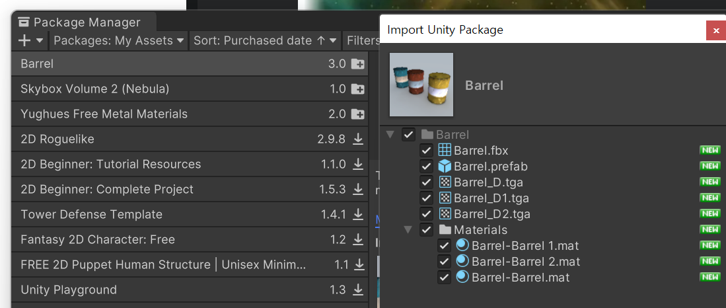Click the Barrel_D1.tga file name

[x=491, y=198]
